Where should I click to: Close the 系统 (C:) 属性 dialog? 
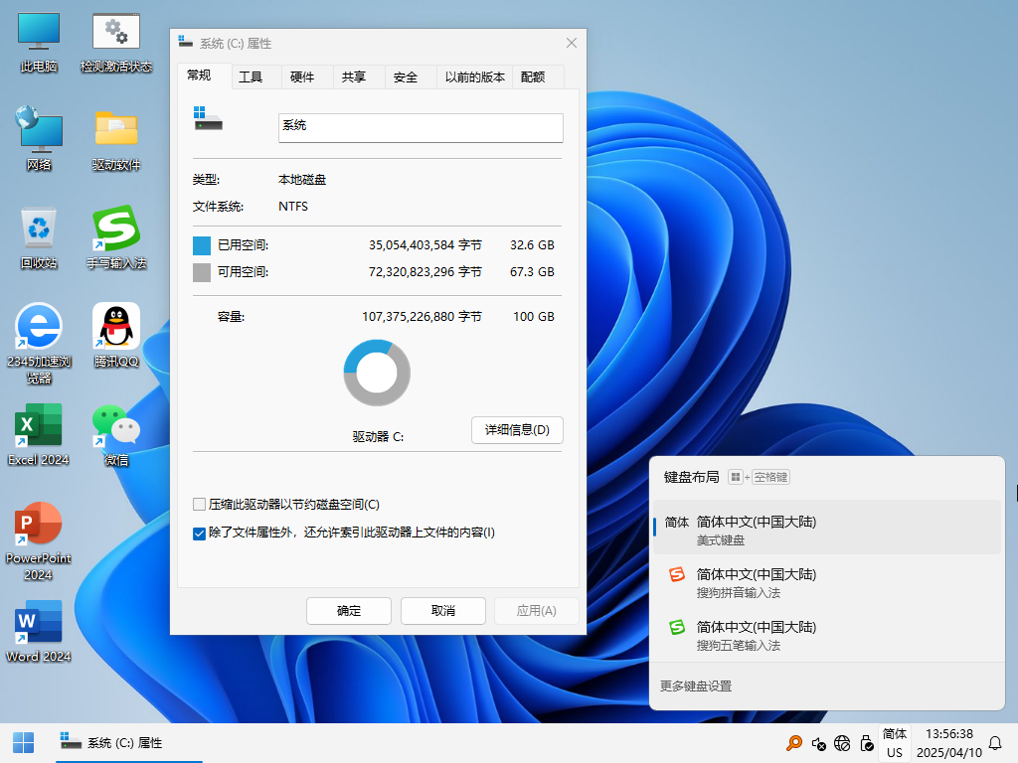(572, 43)
